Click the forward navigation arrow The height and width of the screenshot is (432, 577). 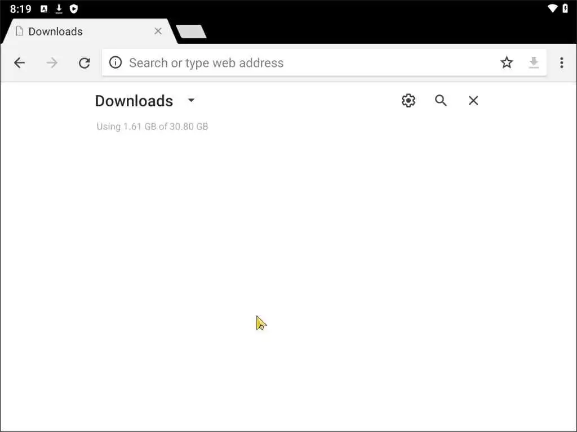click(52, 63)
